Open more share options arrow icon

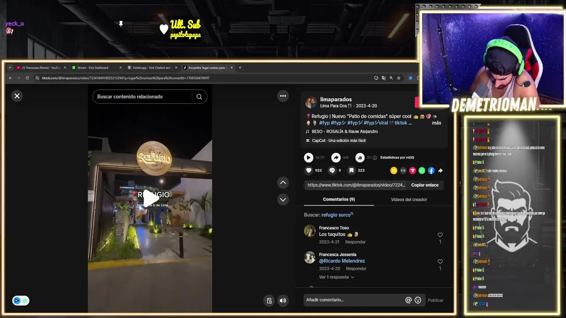click(x=440, y=170)
